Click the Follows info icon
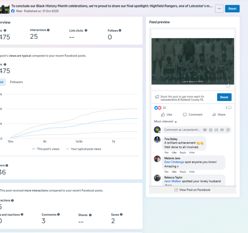The width and height of the screenshot is (248, 233). 120,30
